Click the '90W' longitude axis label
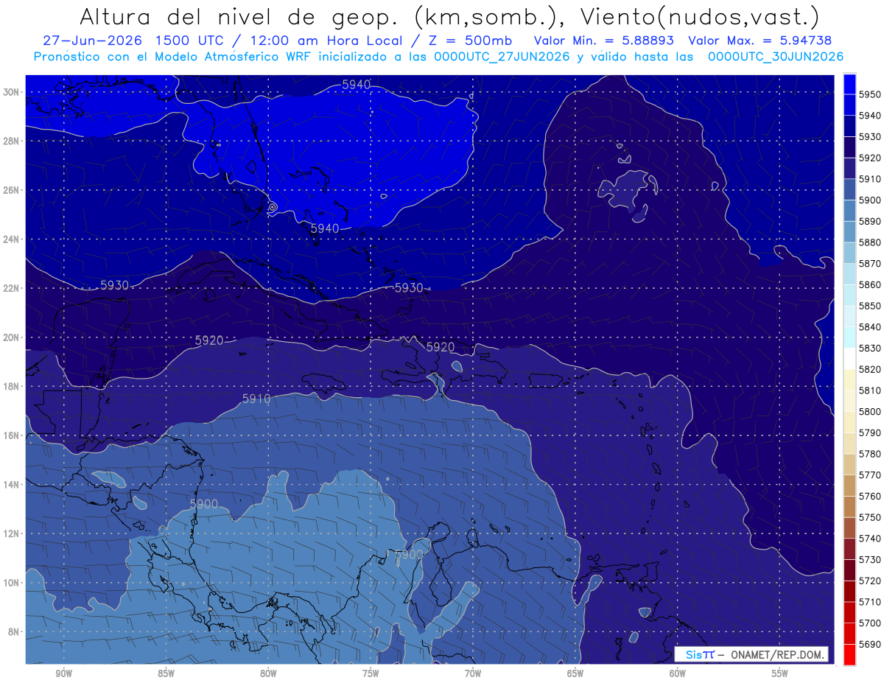884x683 pixels. [64, 673]
